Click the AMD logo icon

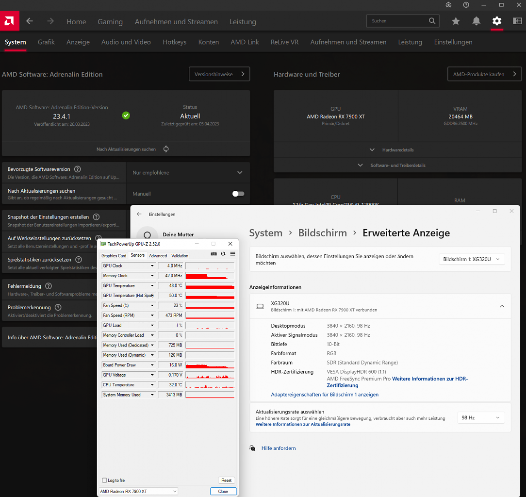click(9, 21)
